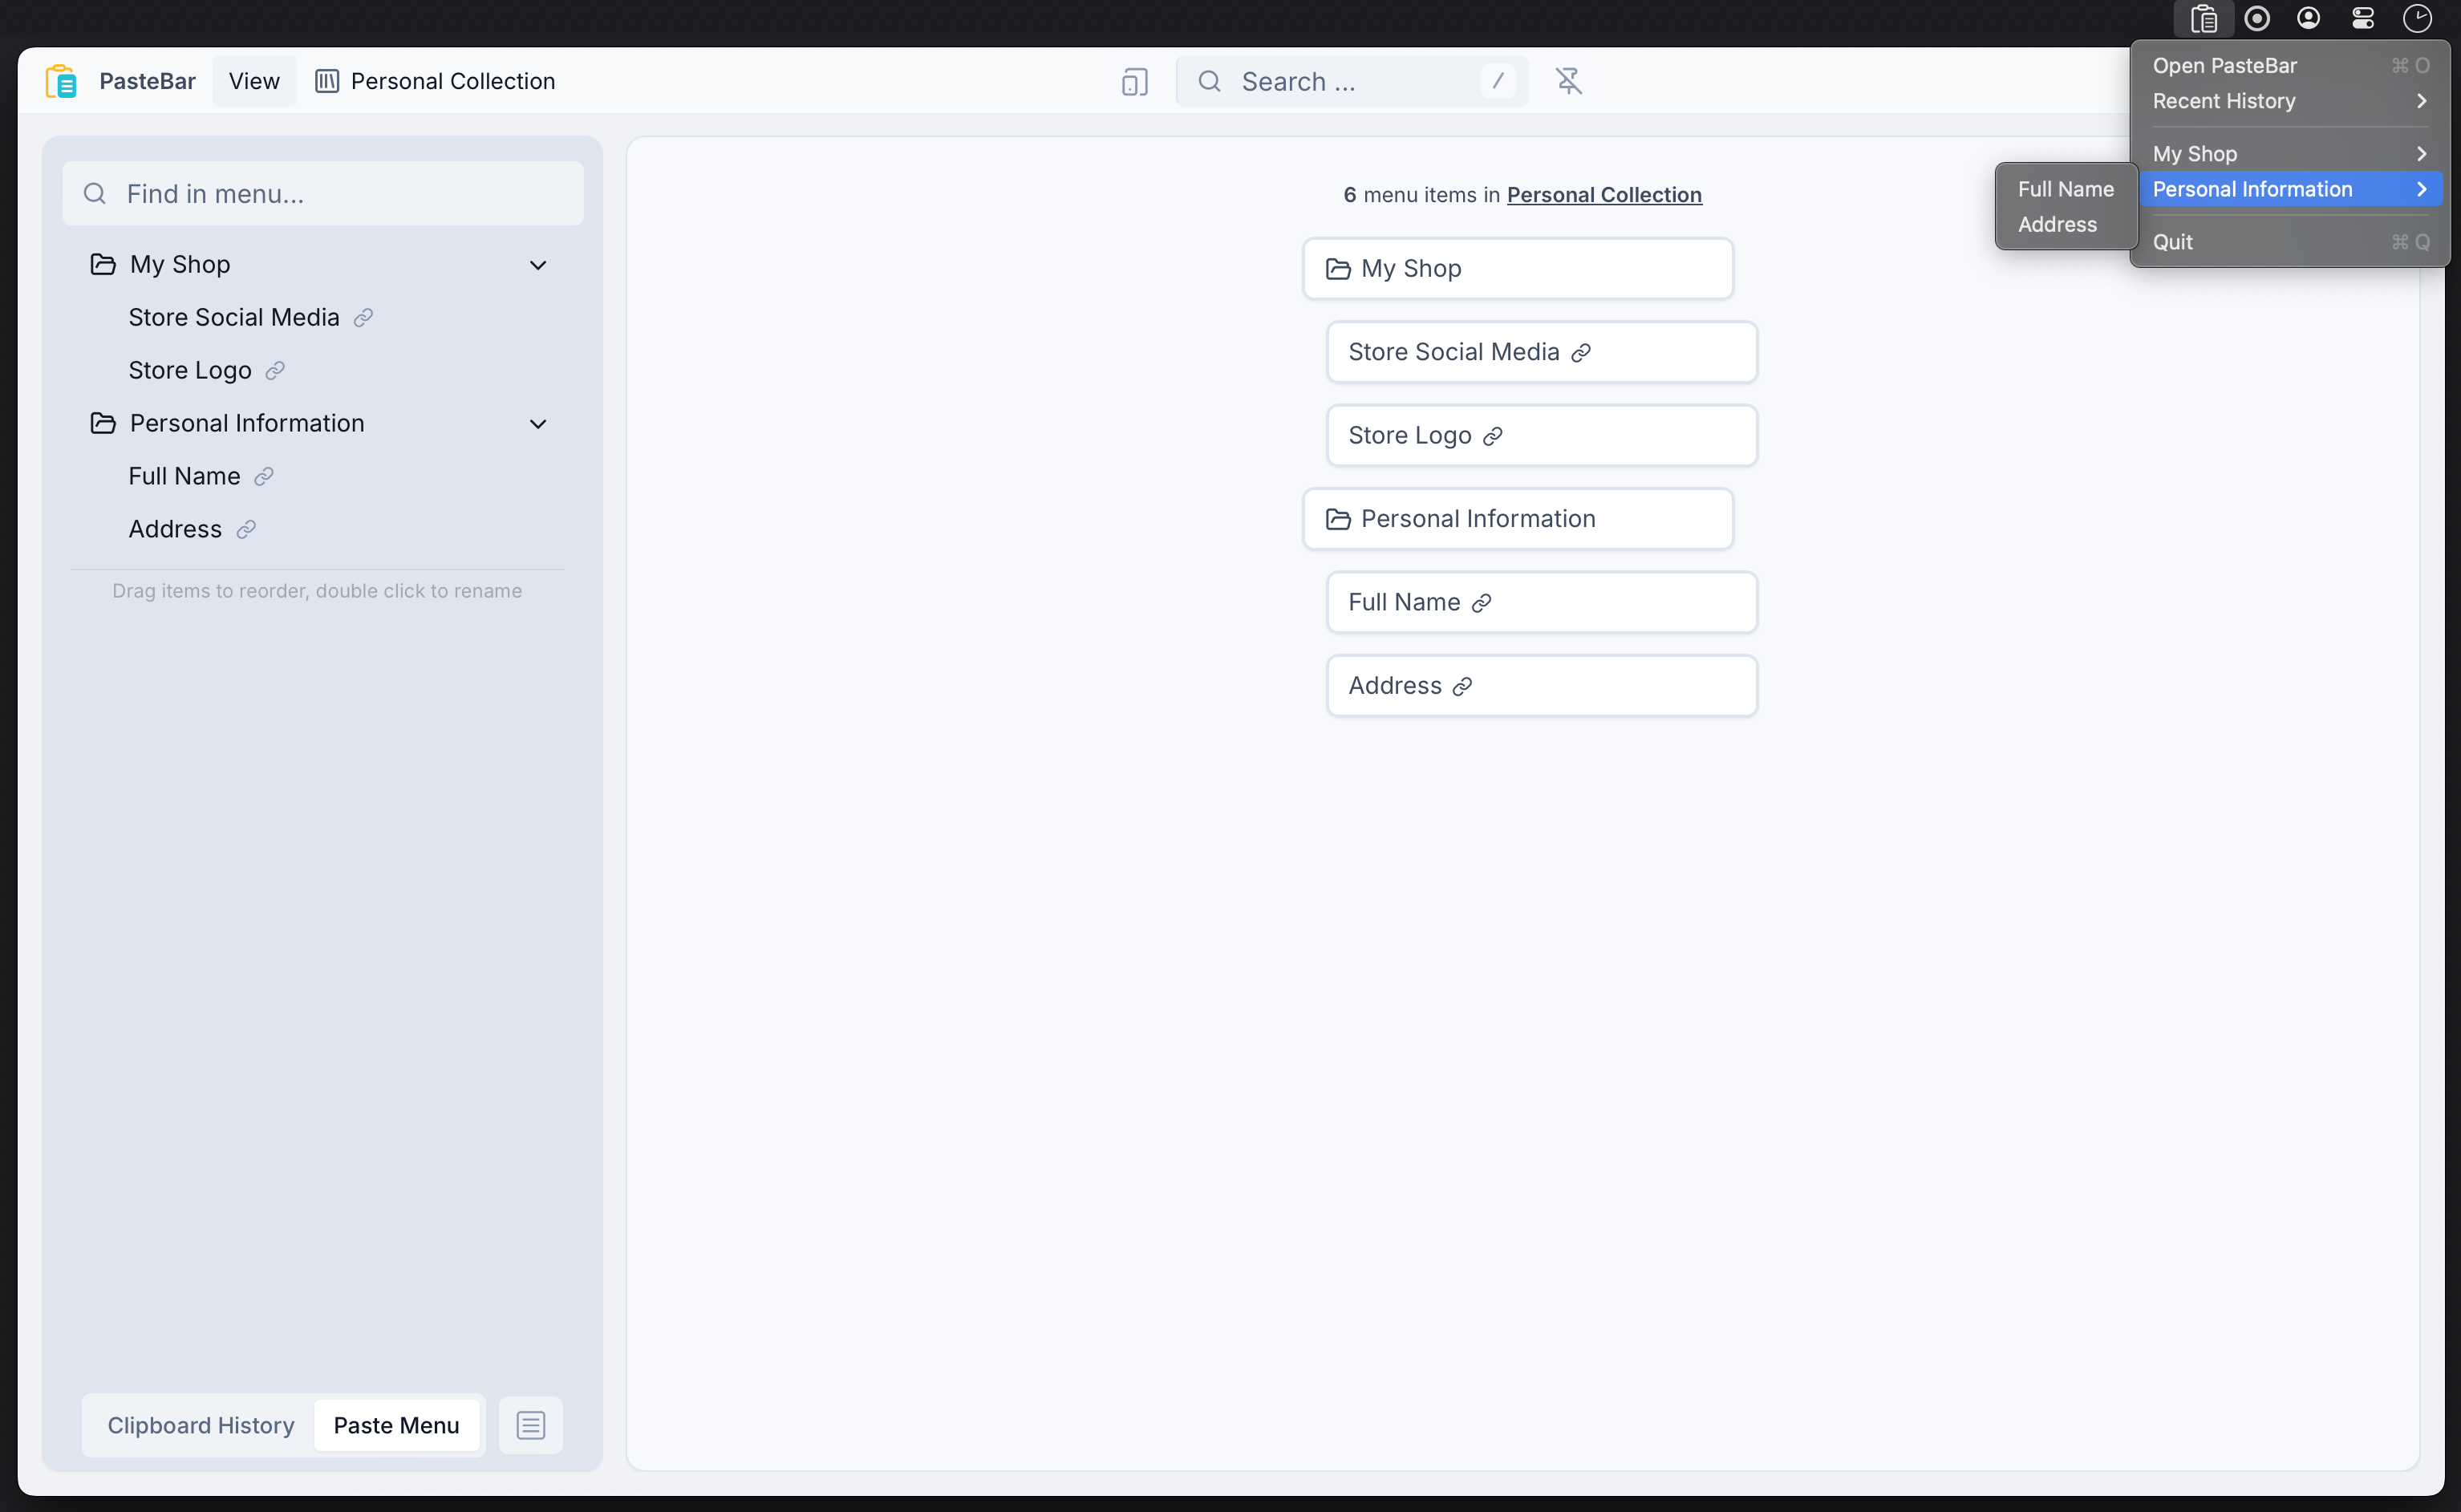Open Control Center icon in menu bar
This screenshot has width=2461, height=1512.
coord(2363,18)
